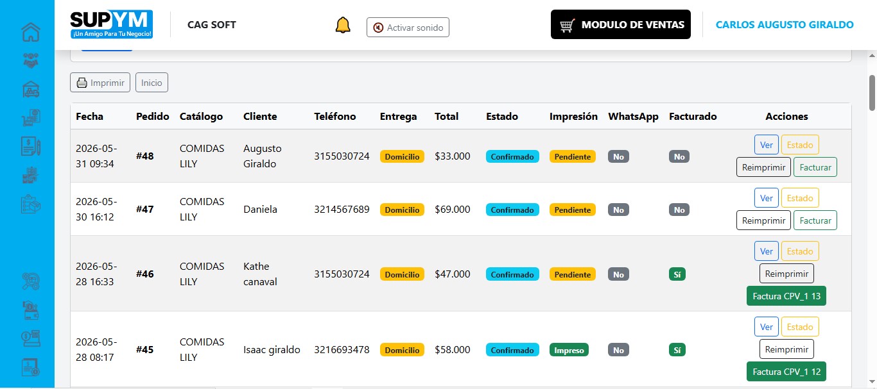The height and width of the screenshot is (389, 877).
Task: Open the home icon in the sidebar
Action: tap(31, 31)
